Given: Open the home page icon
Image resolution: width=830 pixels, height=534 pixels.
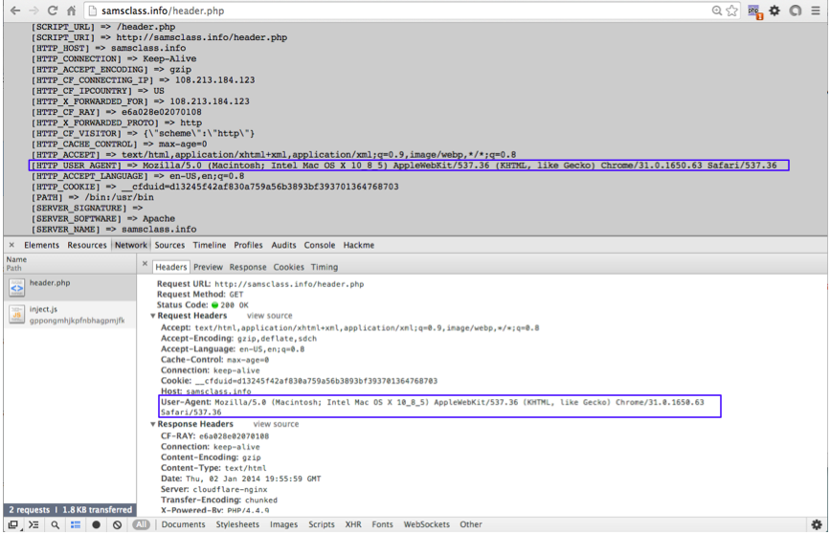Looking at the screenshot, I should coord(71,11).
